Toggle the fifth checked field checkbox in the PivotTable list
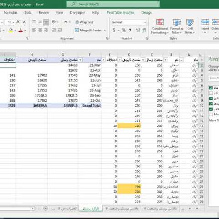 (211, 109)
